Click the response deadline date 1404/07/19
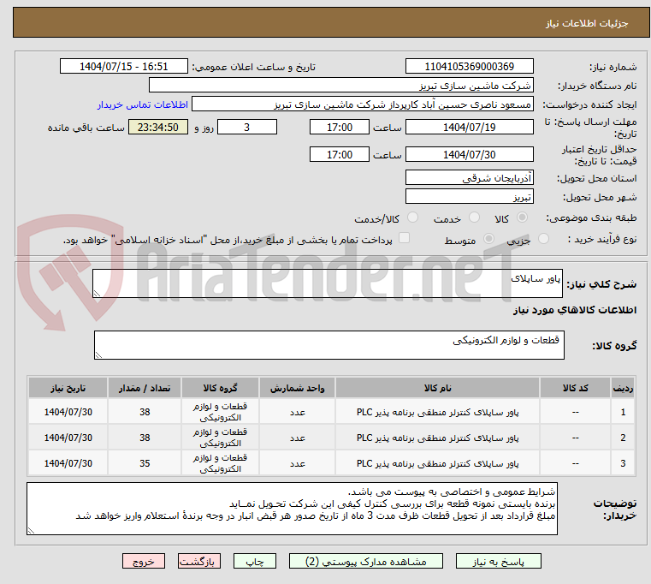This screenshot has height=584, width=651. [x=469, y=127]
